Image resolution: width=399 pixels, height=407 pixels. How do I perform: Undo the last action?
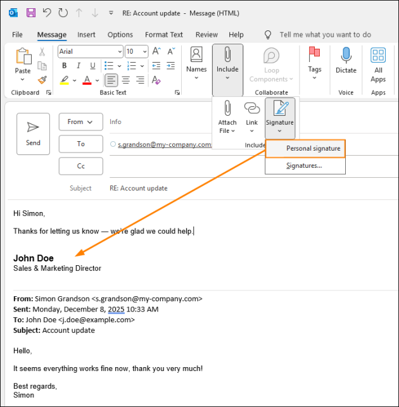click(47, 13)
